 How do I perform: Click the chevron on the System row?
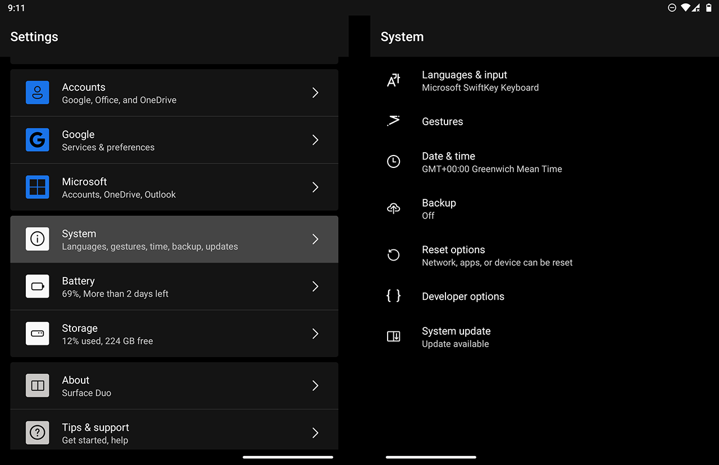[x=315, y=239]
